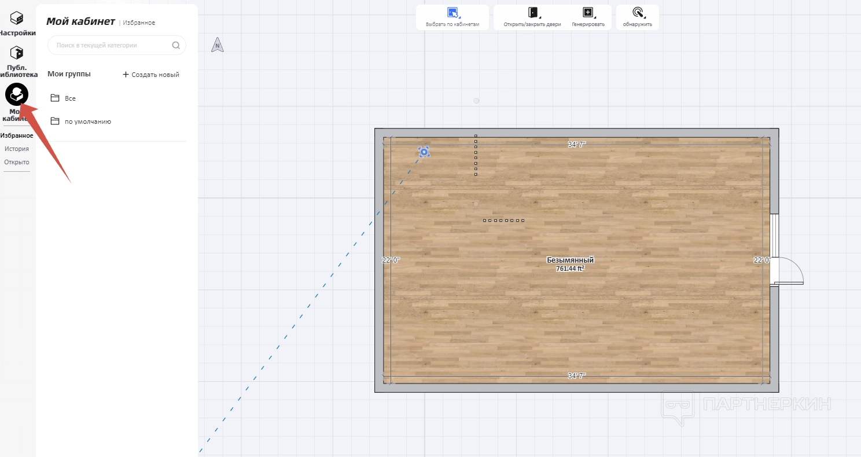Select the blue camera marker in room
861x457 pixels.
pyautogui.click(x=424, y=152)
